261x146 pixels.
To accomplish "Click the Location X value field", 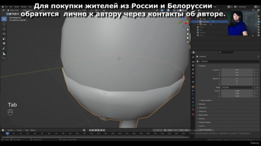I will point(237,70).
